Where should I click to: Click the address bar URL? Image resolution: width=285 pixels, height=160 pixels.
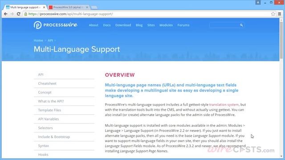coord(70,14)
